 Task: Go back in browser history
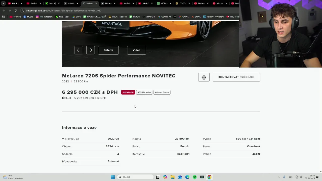[4, 11]
